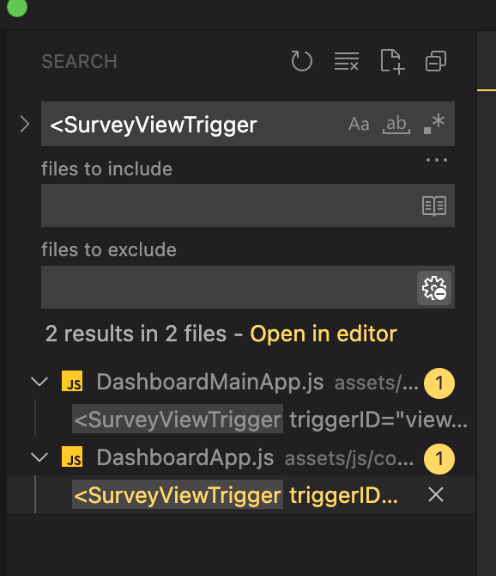Select DashboardApp.js file row
Screen dimensions: 496x576
[241, 458]
